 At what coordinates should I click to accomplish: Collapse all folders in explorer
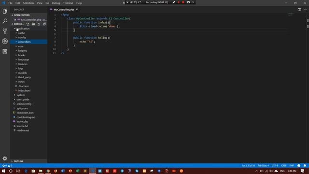point(44,24)
